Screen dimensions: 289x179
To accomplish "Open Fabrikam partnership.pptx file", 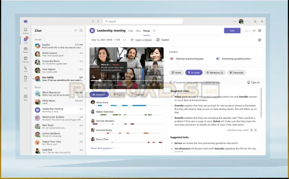I will click(187, 59).
